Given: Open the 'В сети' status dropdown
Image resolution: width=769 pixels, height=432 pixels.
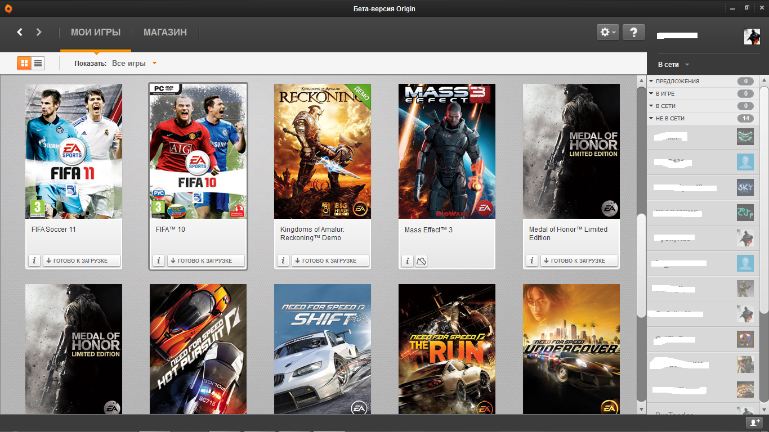Looking at the screenshot, I should click(674, 65).
